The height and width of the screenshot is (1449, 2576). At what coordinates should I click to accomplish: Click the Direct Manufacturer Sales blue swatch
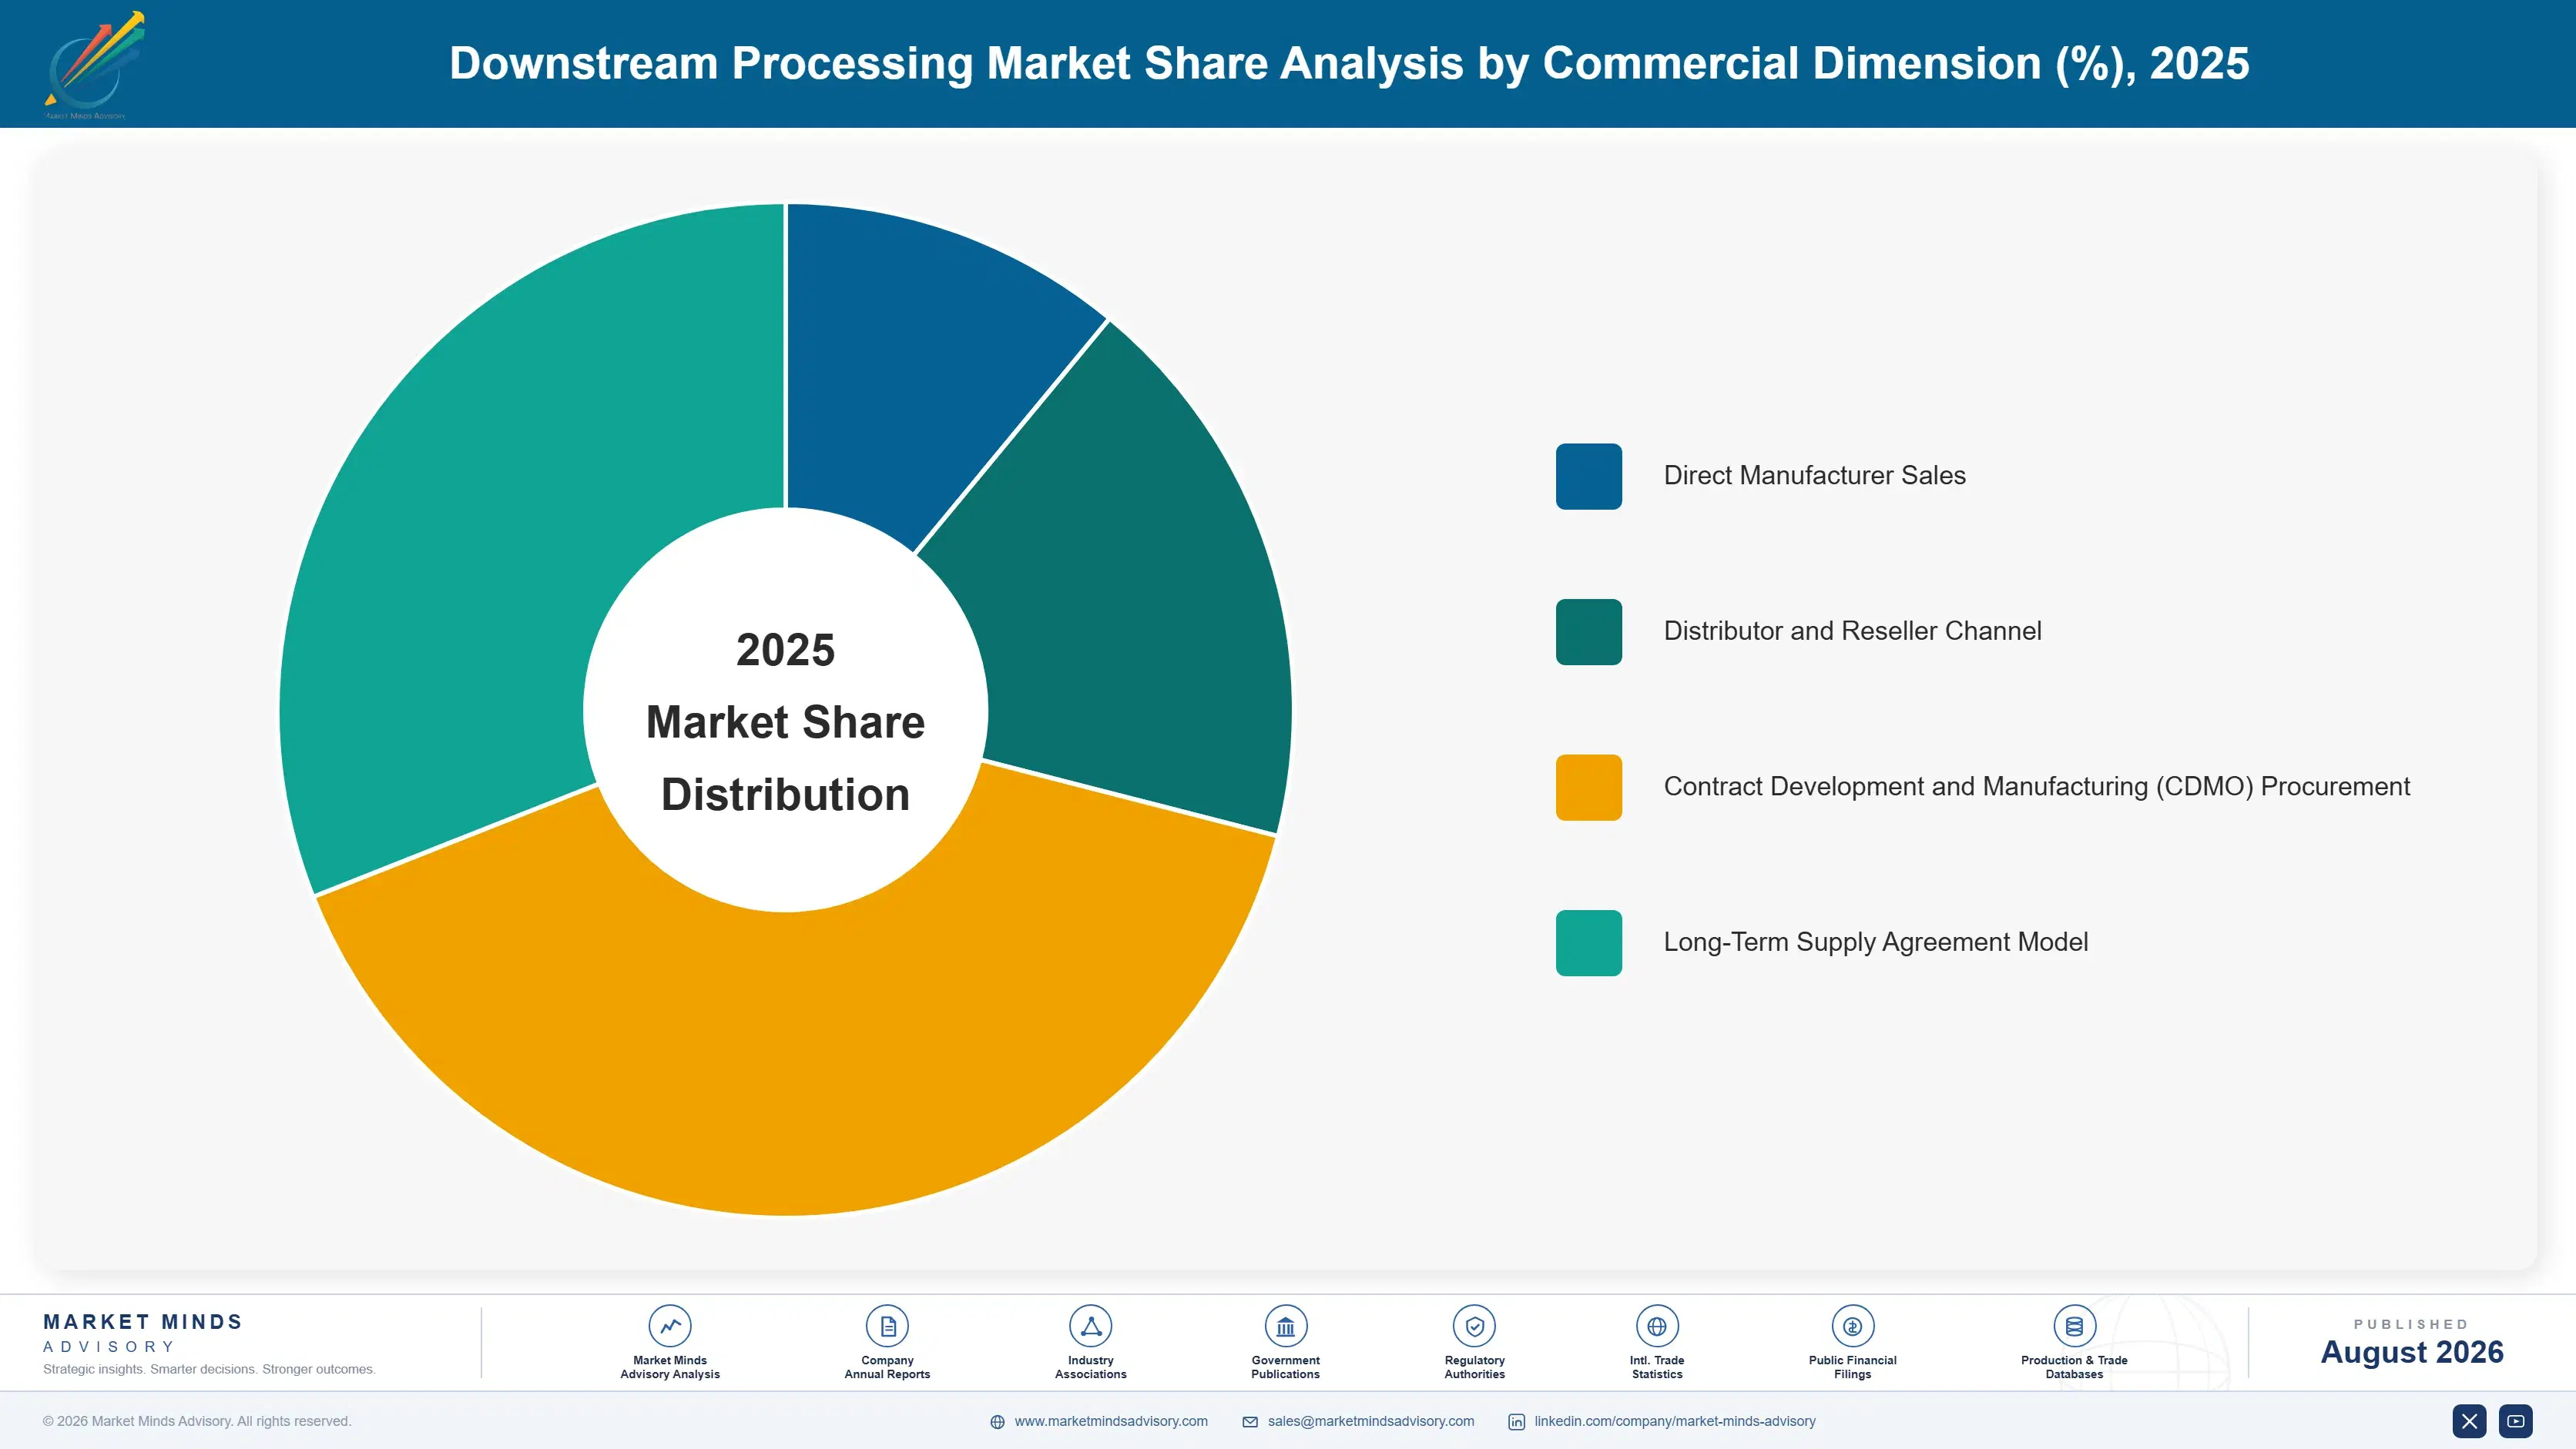coord(1588,476)
